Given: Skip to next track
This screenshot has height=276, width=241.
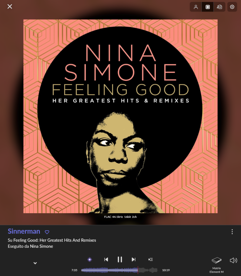Looking at the screenshot, I should (133, 260).
